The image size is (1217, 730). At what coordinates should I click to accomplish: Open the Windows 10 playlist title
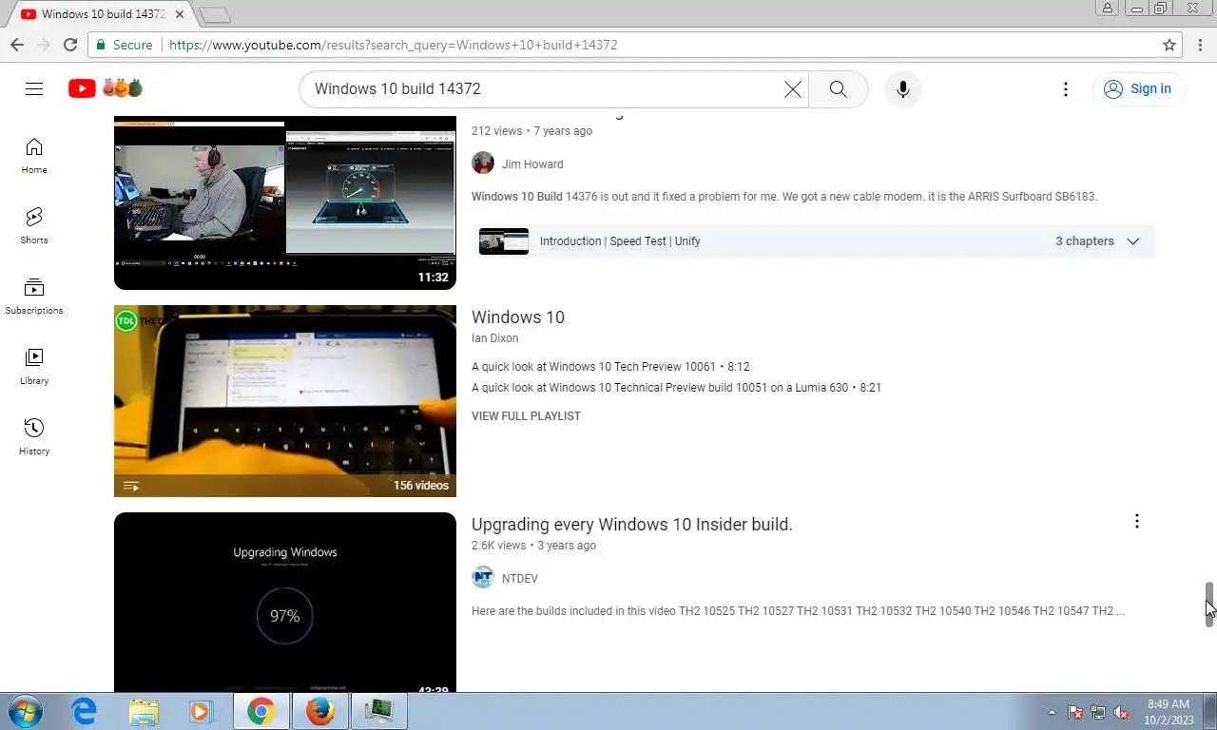click(518, 317)
